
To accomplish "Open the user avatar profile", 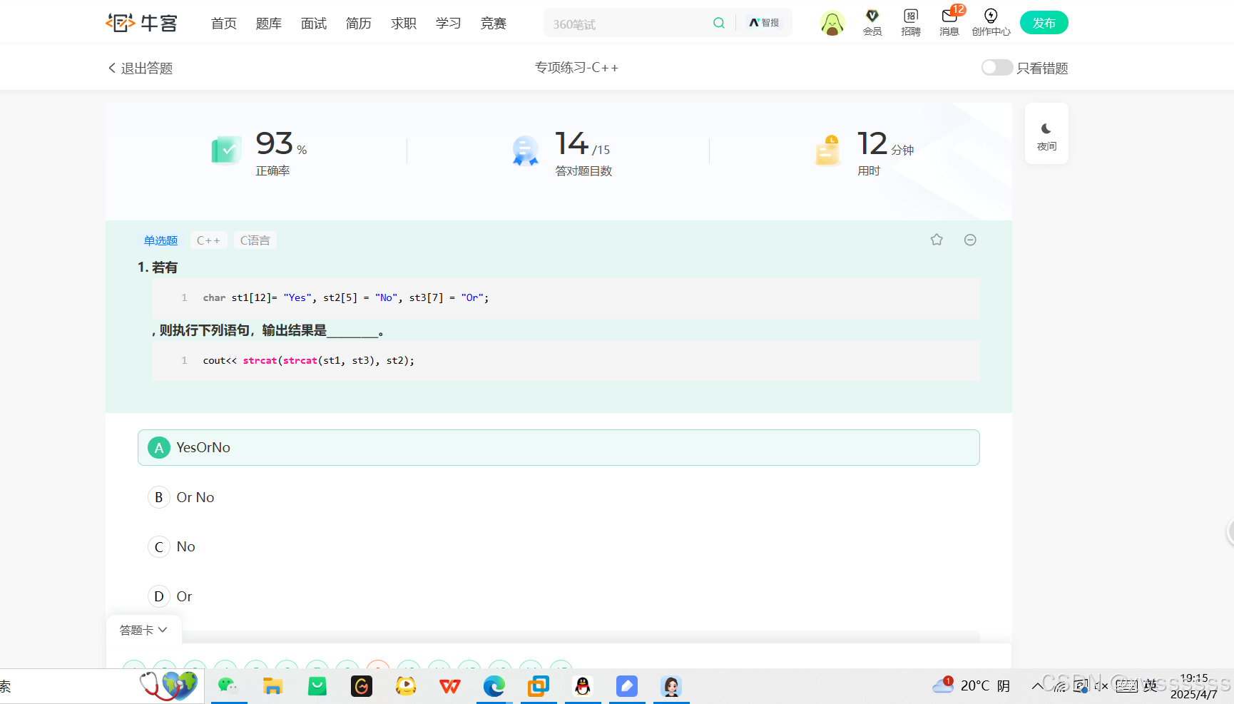I will (x=832, y=24).
